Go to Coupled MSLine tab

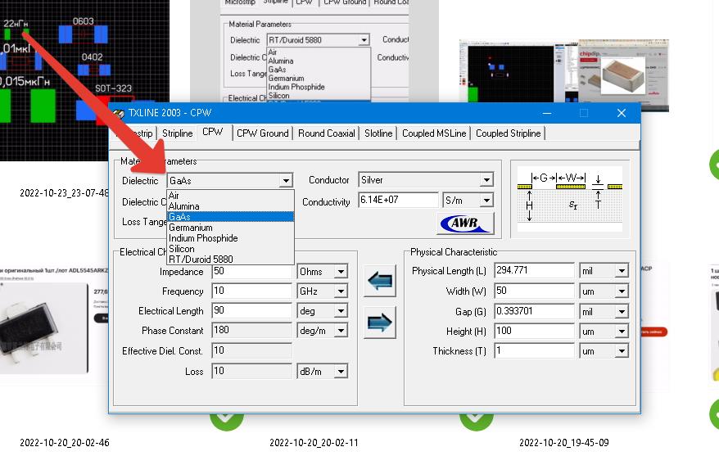[x=434, y=133]
